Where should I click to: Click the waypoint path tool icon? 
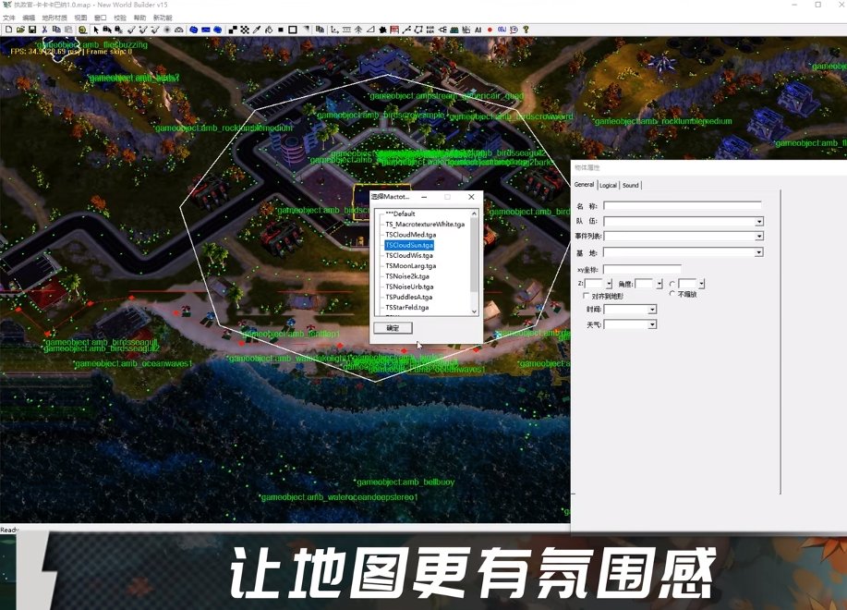pyautogui.click(x=406, y=30)
